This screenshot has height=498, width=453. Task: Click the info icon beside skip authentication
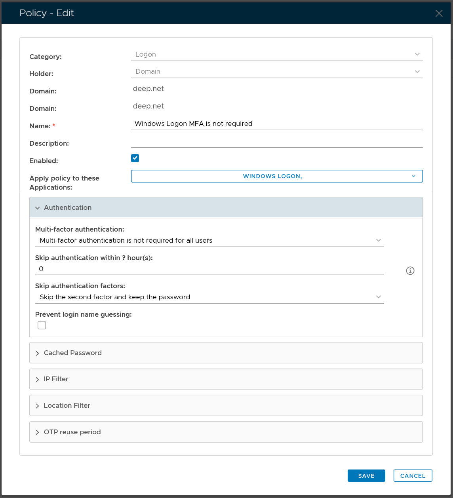pyautogui.click(x=410, y=271)
